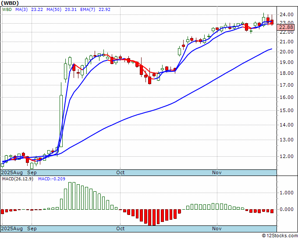Image resolution: width=298 pixels, height=239 pixels.
Task: Click the 12.00 price axis label
Action: [x=286, y=156]
